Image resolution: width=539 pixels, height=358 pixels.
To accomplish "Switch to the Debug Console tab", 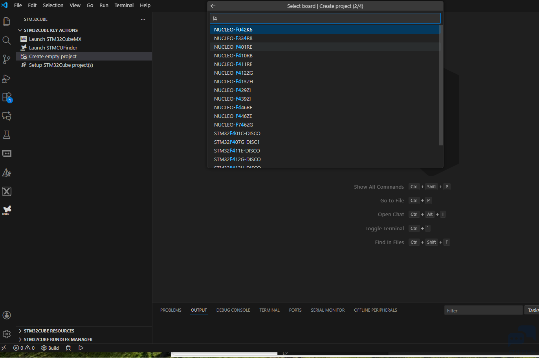I will pyautogui.click(x=233, y=310).
